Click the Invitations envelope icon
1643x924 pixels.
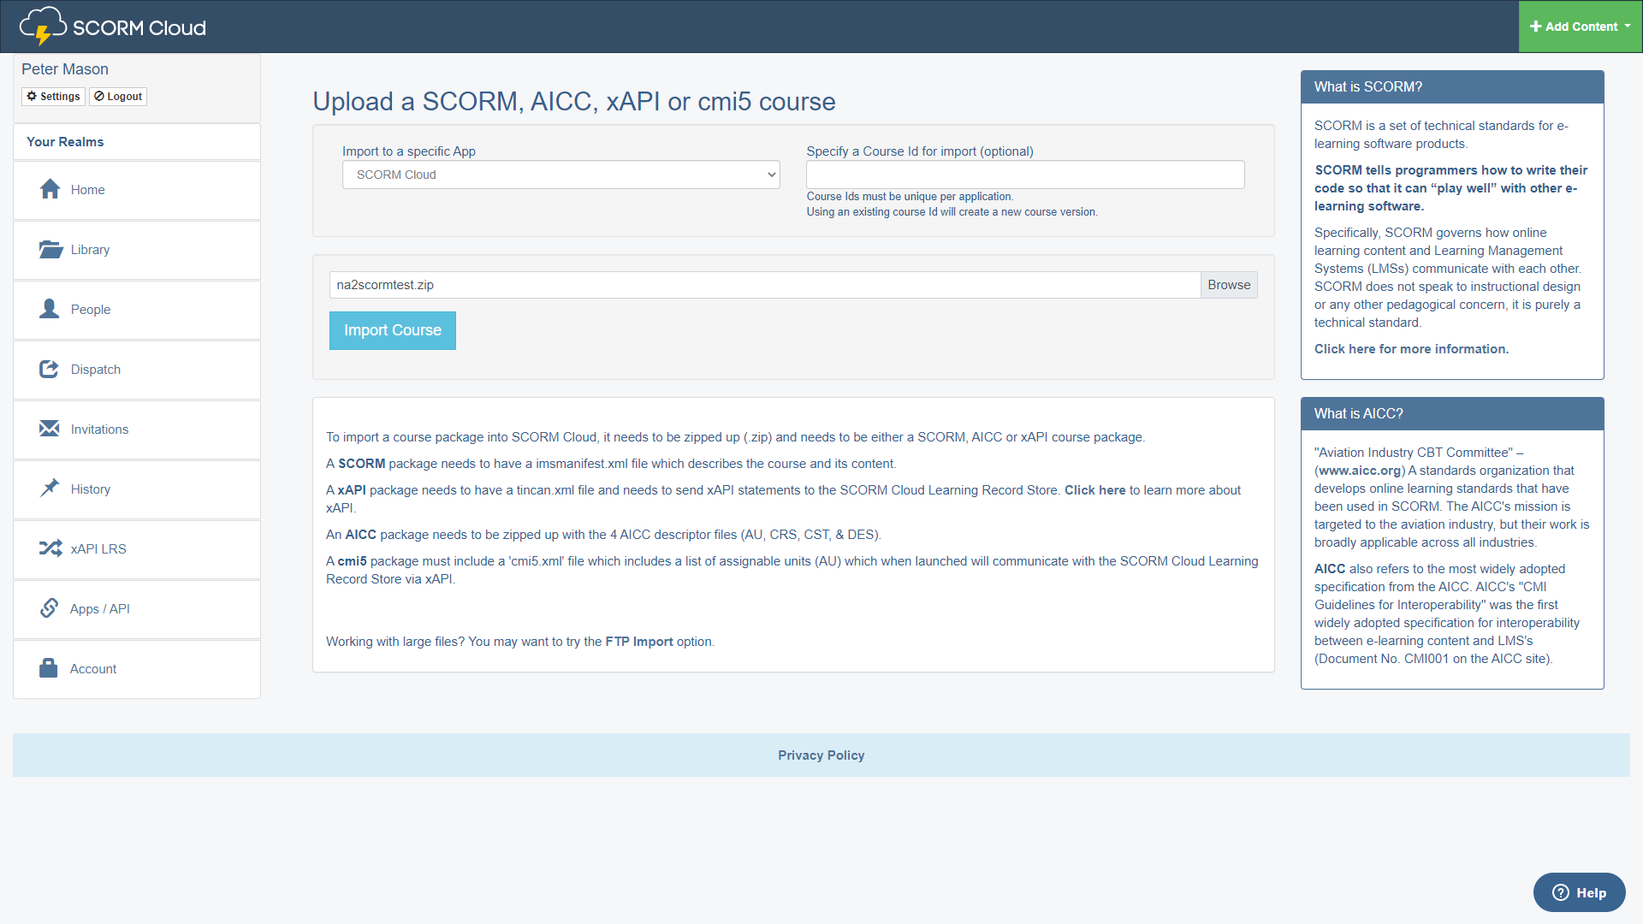point(50,429)
